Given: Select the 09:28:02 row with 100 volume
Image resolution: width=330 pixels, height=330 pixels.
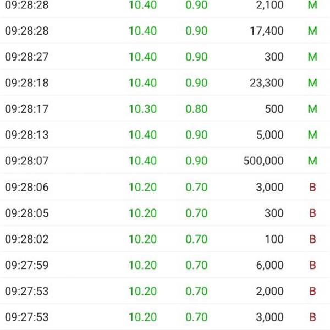Looking at the screenshot, I should click(x=165, y=239).
